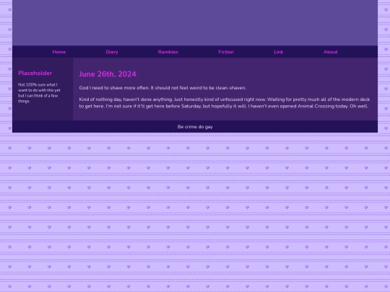The width and height of the screenshot is (390, 292).
Task: Open the Link navigation item
Action: pos(279,52)
